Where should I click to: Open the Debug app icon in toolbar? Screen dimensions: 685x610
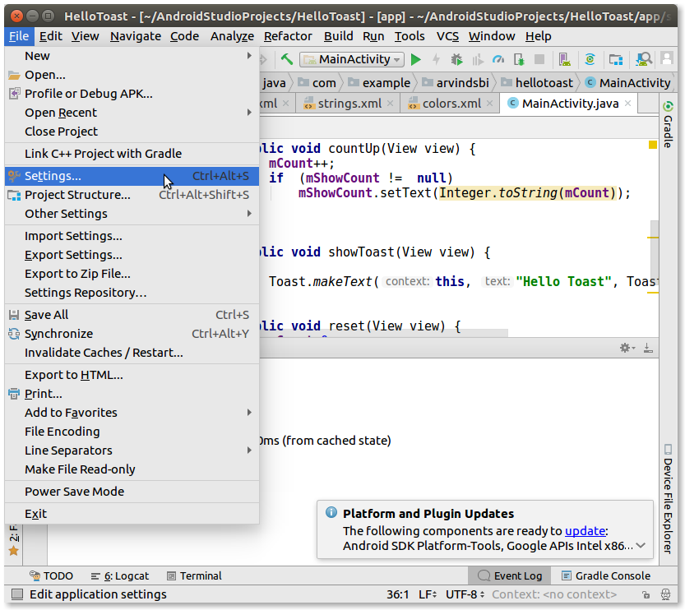[456, 59]
